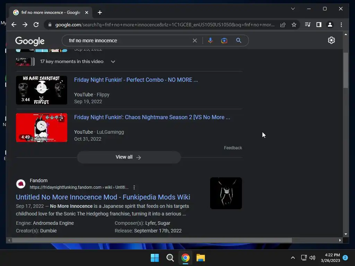Open a new browser tab
This screenshot has height=266, width=355.
coord(100,12)
